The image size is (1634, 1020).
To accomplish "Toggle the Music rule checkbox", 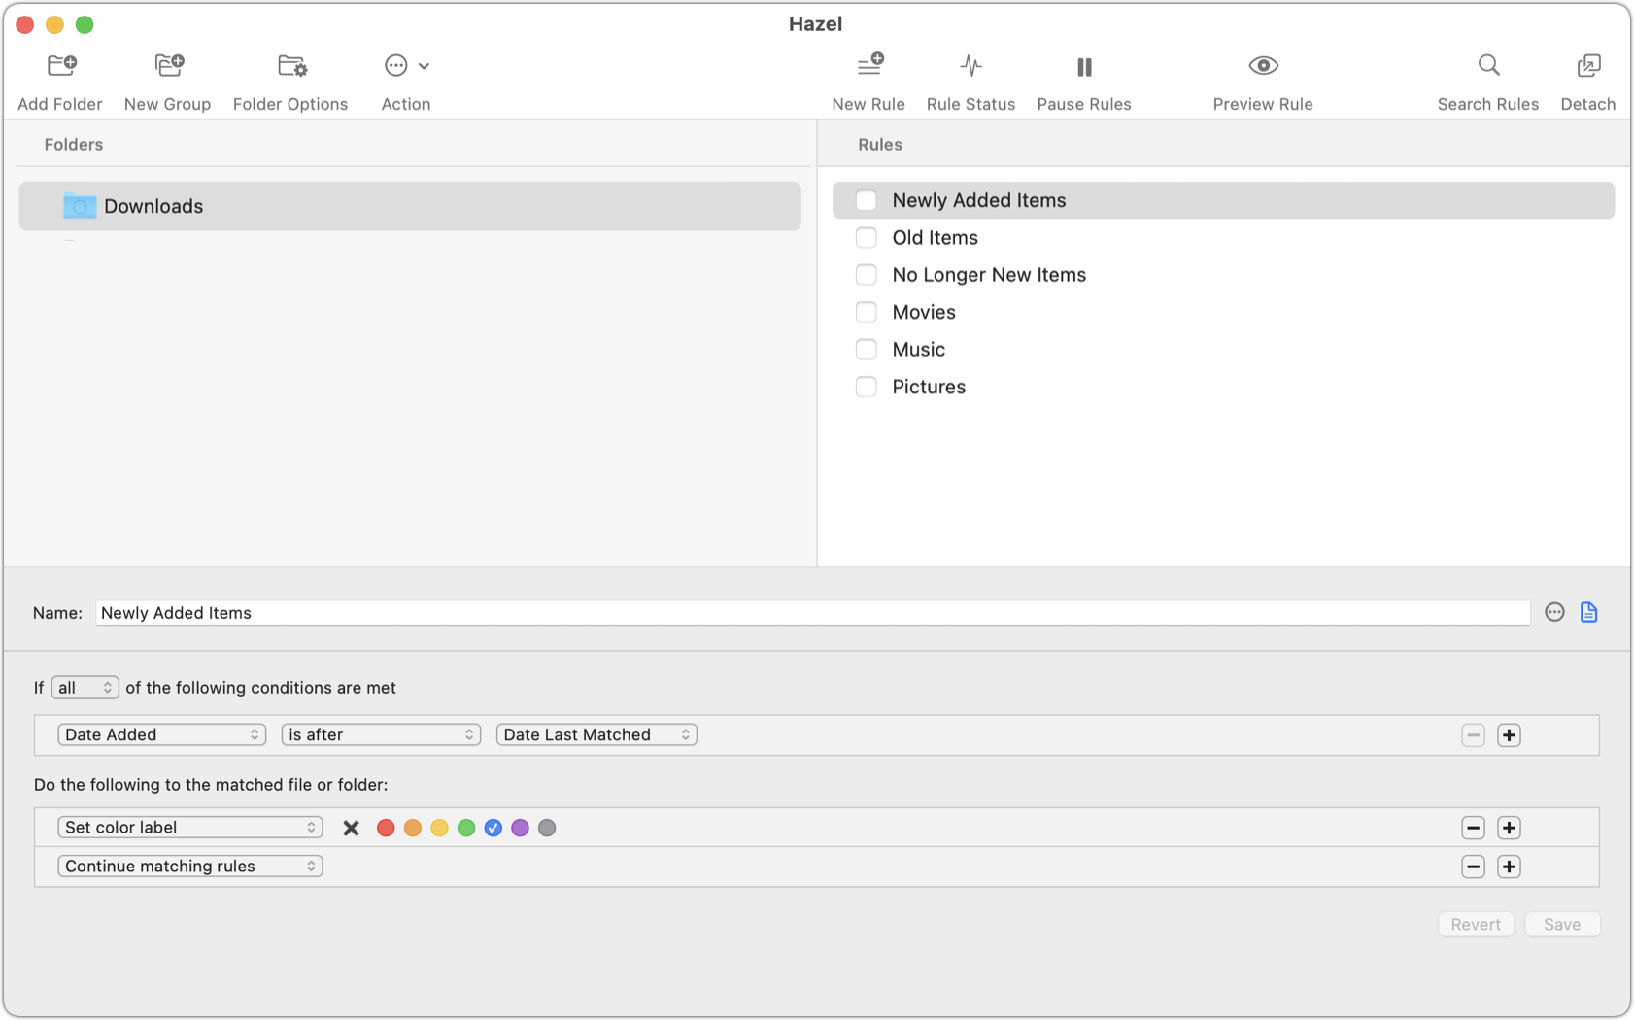I will pyautogui.click(x=866, y=350).
